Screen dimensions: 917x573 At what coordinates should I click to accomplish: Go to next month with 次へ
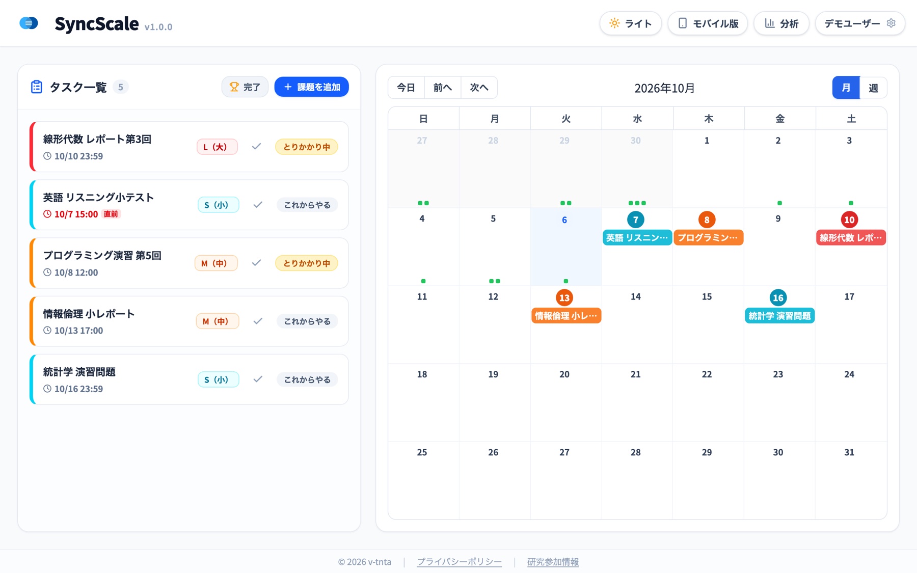[x=479, y=88]
